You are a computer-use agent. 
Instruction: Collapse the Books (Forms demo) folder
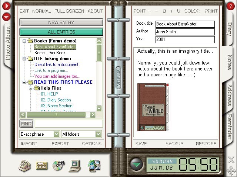tap(25, 41)
